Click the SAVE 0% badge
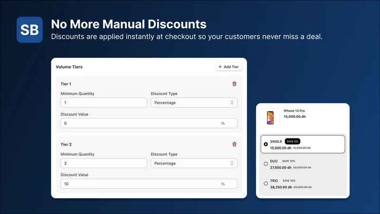 tap(292, 141)
